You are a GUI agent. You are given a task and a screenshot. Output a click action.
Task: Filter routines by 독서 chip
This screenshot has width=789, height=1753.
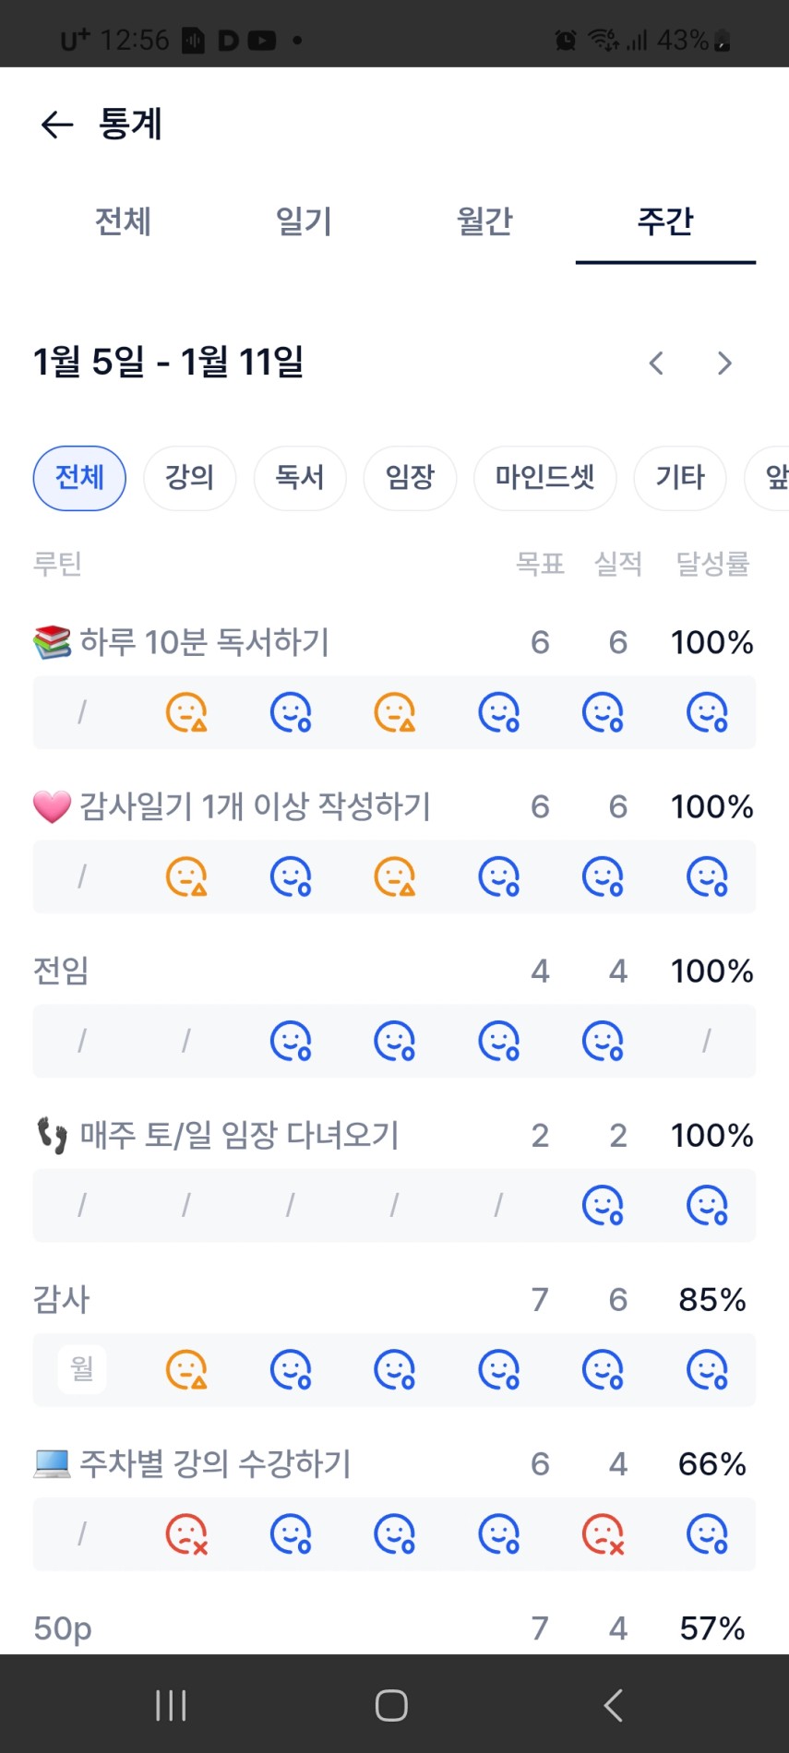point(300,478)
